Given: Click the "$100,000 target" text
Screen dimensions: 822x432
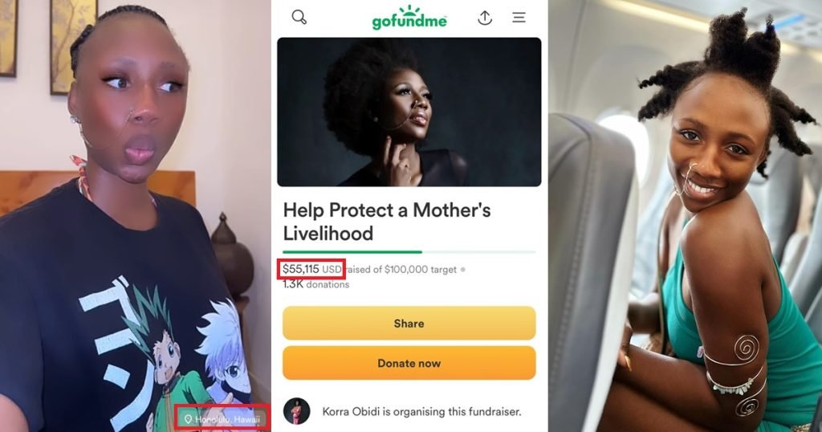Looking at the screenshot, I should (422, 270).
